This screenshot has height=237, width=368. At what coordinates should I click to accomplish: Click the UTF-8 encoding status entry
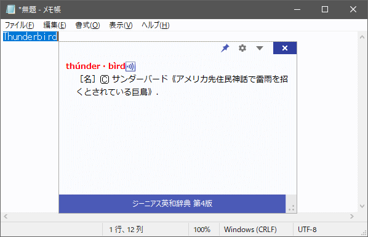[307, 229]
